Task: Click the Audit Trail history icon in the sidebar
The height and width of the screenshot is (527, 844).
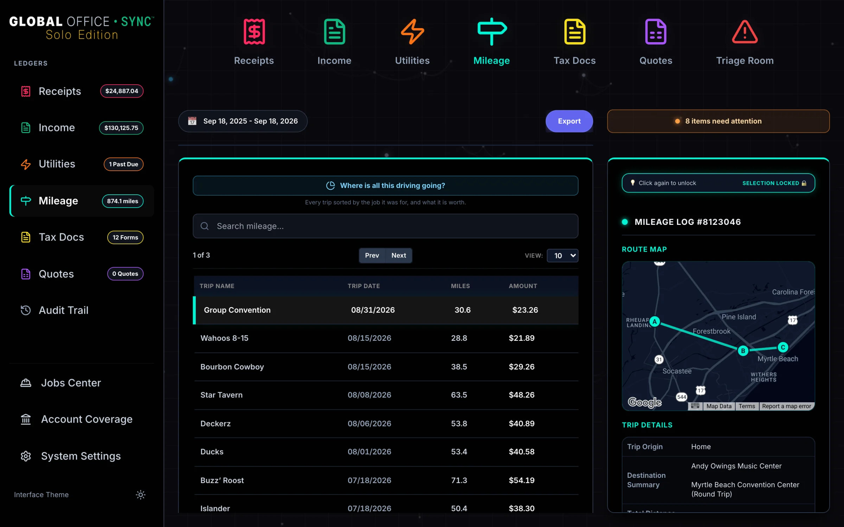Action: (x=26, y=310)
